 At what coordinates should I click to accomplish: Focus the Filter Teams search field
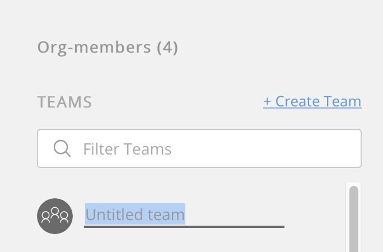tap(199, 148)
